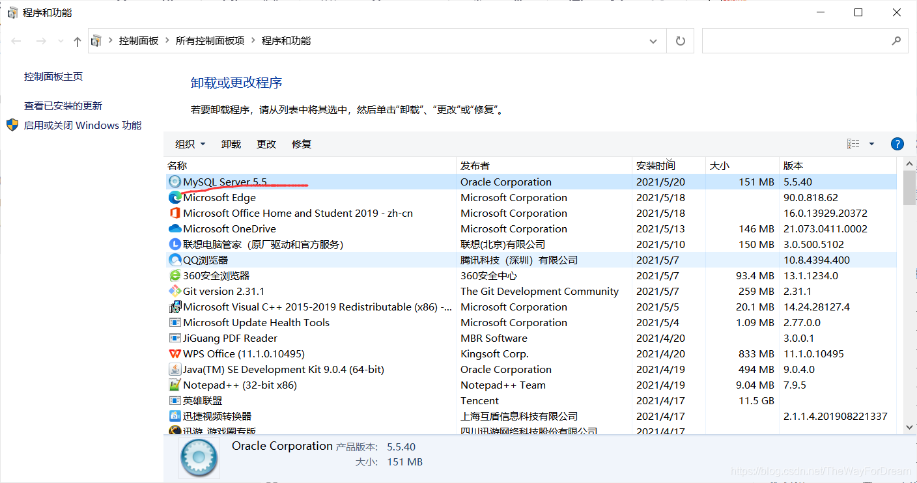Go up one level with up arrow
The width and height of the screenshot is (917, 483).
(x=78, y=41)
